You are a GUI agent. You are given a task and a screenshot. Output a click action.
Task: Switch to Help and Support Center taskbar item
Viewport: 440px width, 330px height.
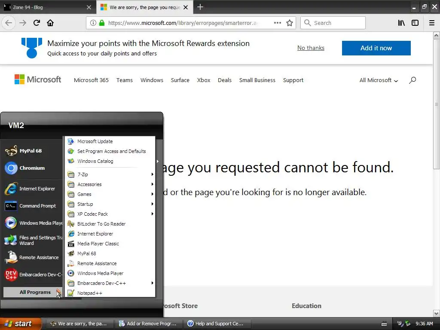click(x=217, y=324)
